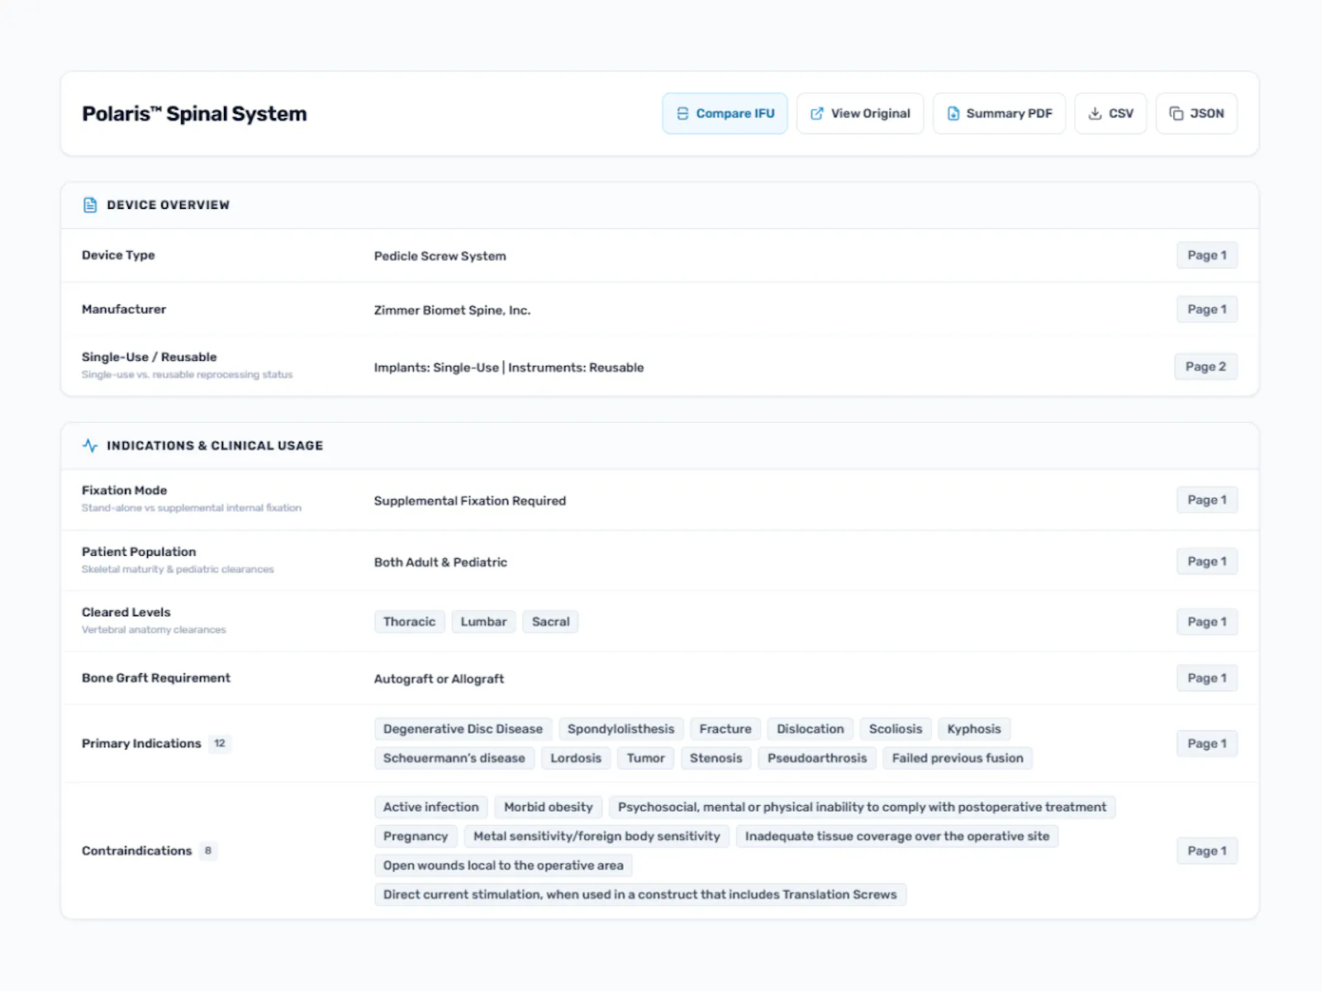Open Page 1 reference for Bone Graft Requirement
Image resolution: width=1322 pixels, height=991 pixels.
coord(1207,678)
